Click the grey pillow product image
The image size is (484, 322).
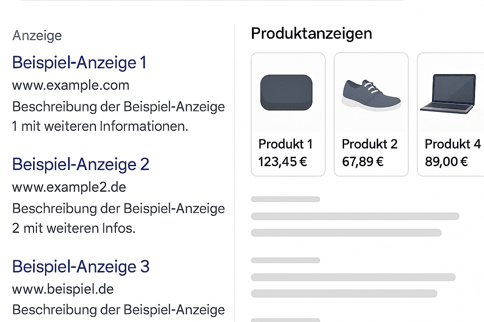[x=286, y=93]
